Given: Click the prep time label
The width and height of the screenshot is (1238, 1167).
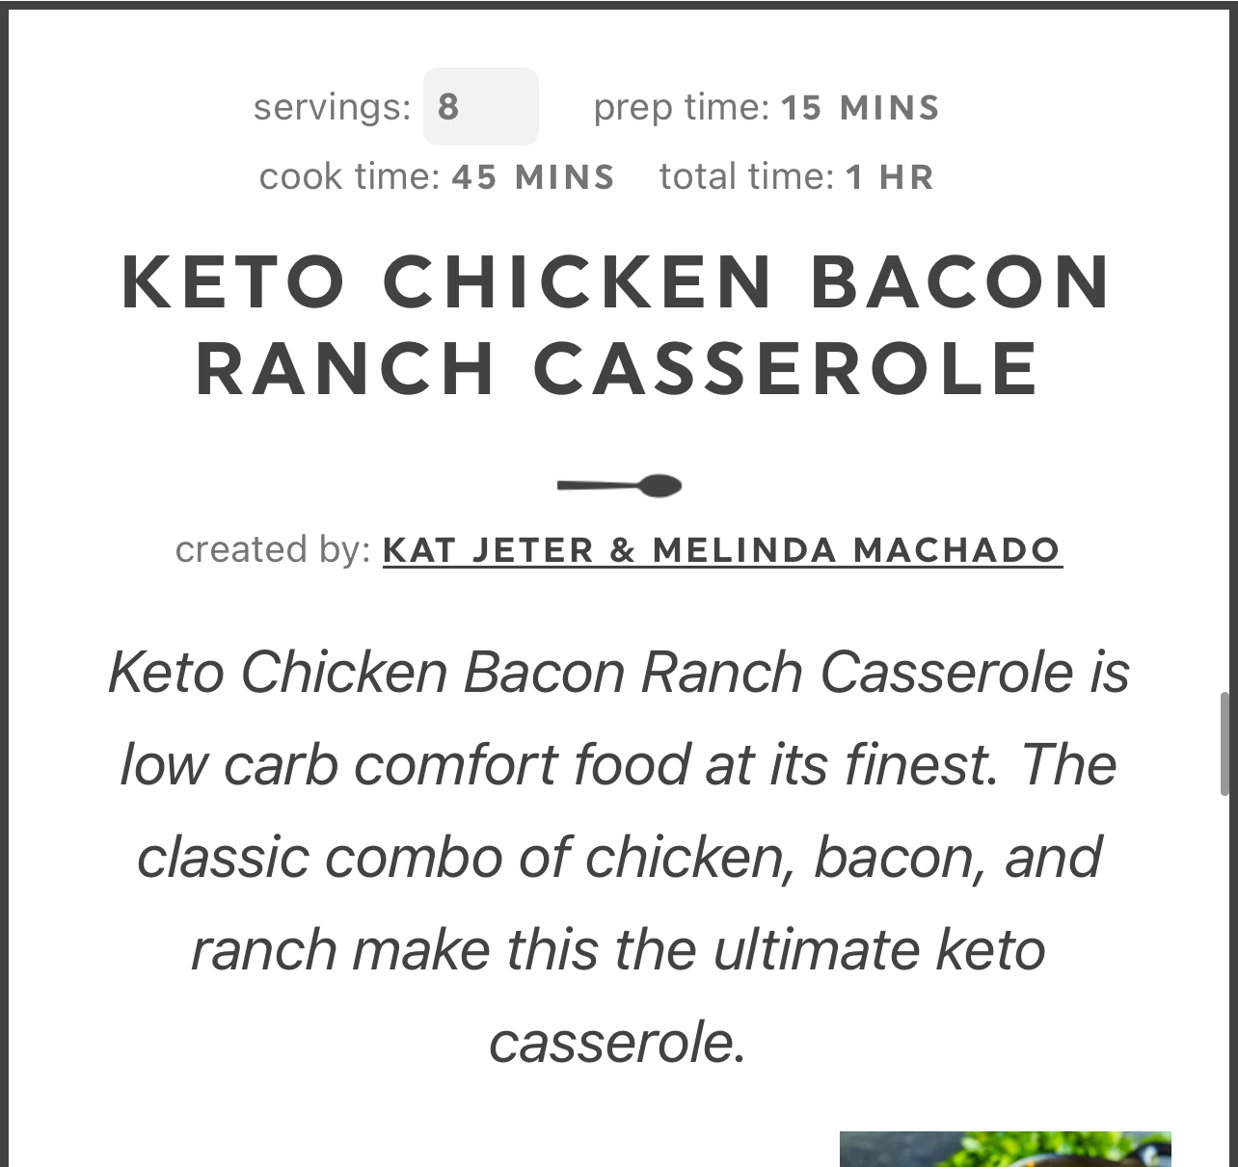Looking at the screenshot, I should tap(681, 107).
